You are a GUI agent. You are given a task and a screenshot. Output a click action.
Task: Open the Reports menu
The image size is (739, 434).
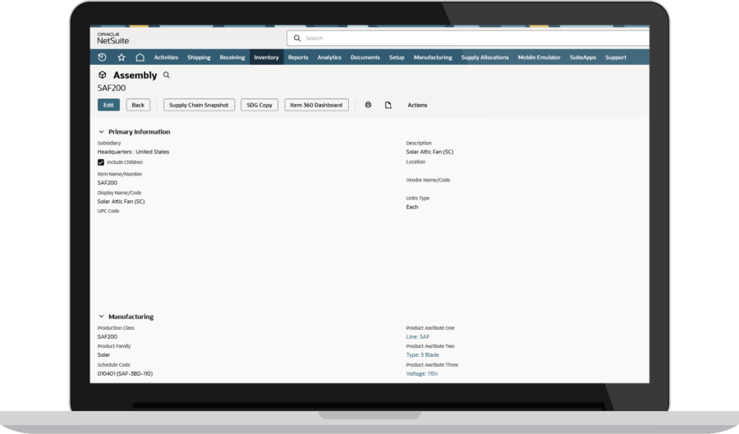pos(298,57)
